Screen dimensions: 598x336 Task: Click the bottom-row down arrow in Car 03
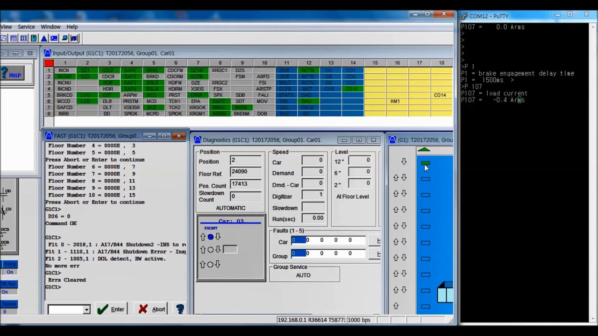(x=218, y=265)
